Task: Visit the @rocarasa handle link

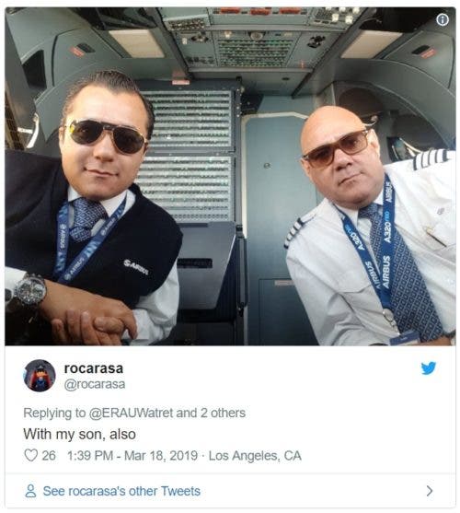Action: [95, 384]
